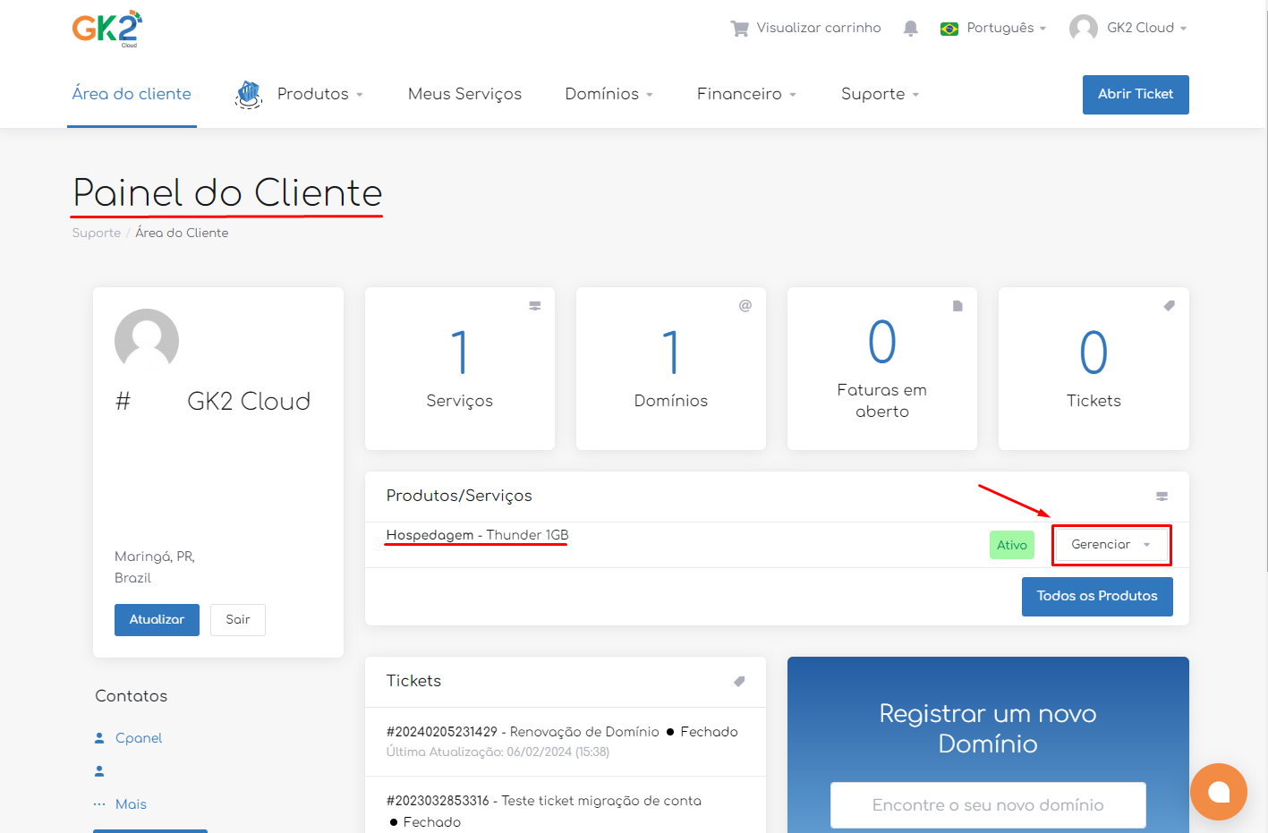Viewport: 1268px width, 833px height.
Task: Click the server icon on Serviços card
Action: (534, 306)
